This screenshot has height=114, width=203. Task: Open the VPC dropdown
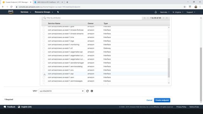click(62, 91)
